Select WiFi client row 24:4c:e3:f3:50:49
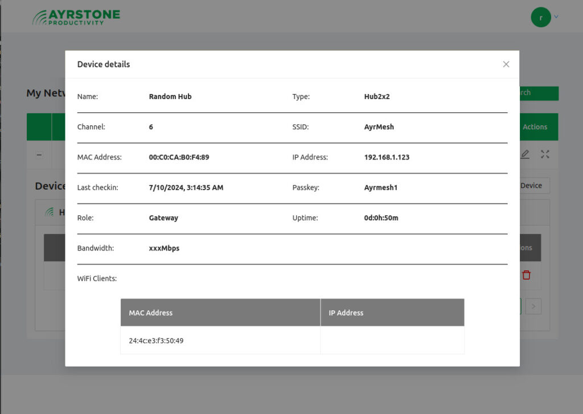Viewport: 583px width, 414px height. 156,341
